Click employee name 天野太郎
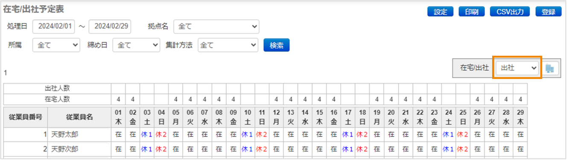The image size is (569, 162). [65, 135]
